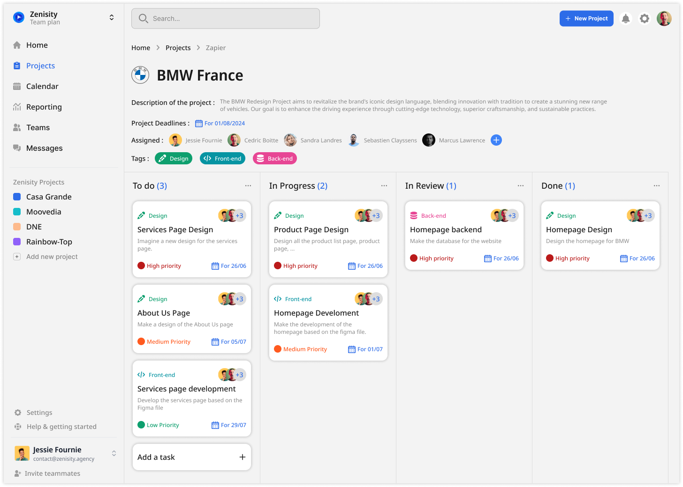Open the In Progress column options menu
683x487 pixels.
384,186
